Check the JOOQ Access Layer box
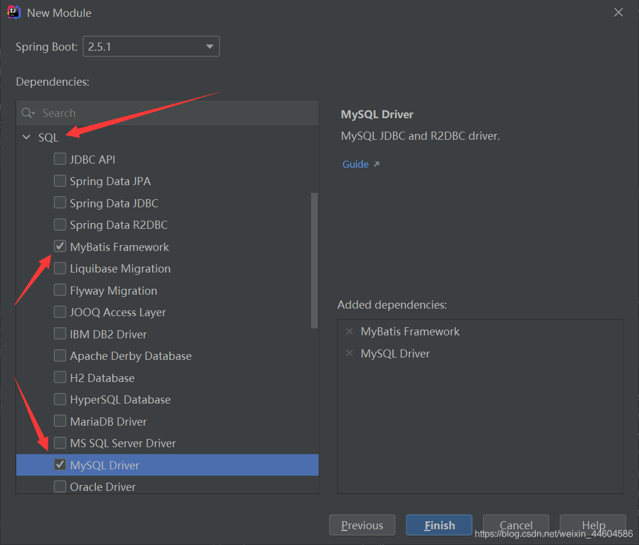The image size is (639, 545). click(60, 312)
